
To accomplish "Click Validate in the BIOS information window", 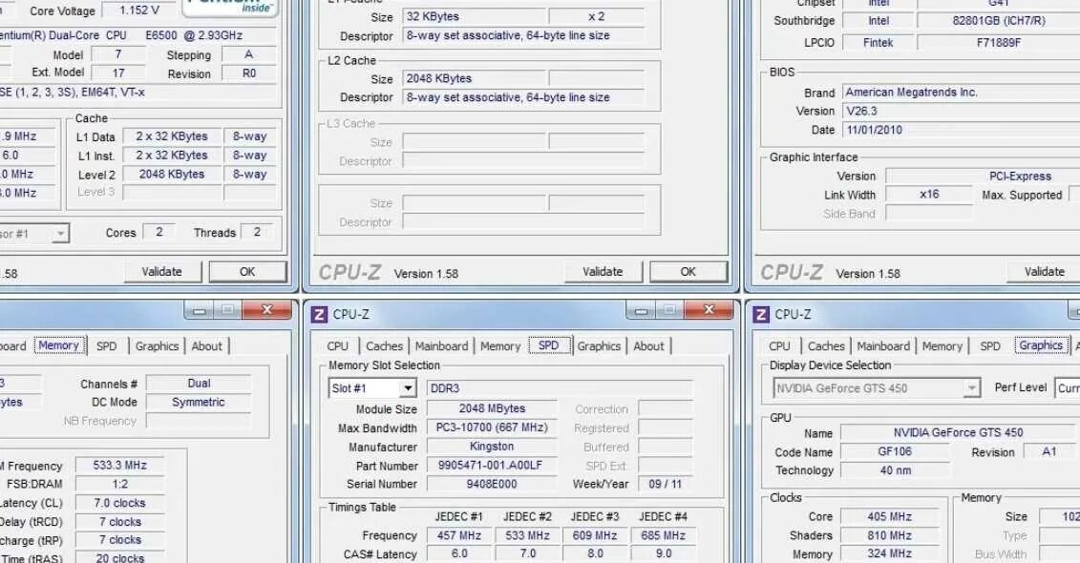I will (1044, 272).
